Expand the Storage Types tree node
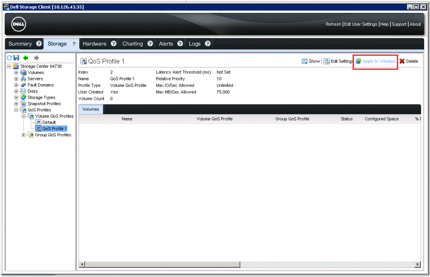 pos(16,97)
